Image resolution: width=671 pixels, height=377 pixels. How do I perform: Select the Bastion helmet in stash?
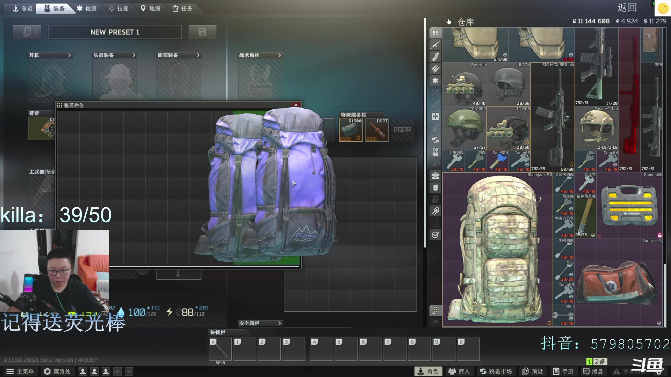tap(464, 84)
